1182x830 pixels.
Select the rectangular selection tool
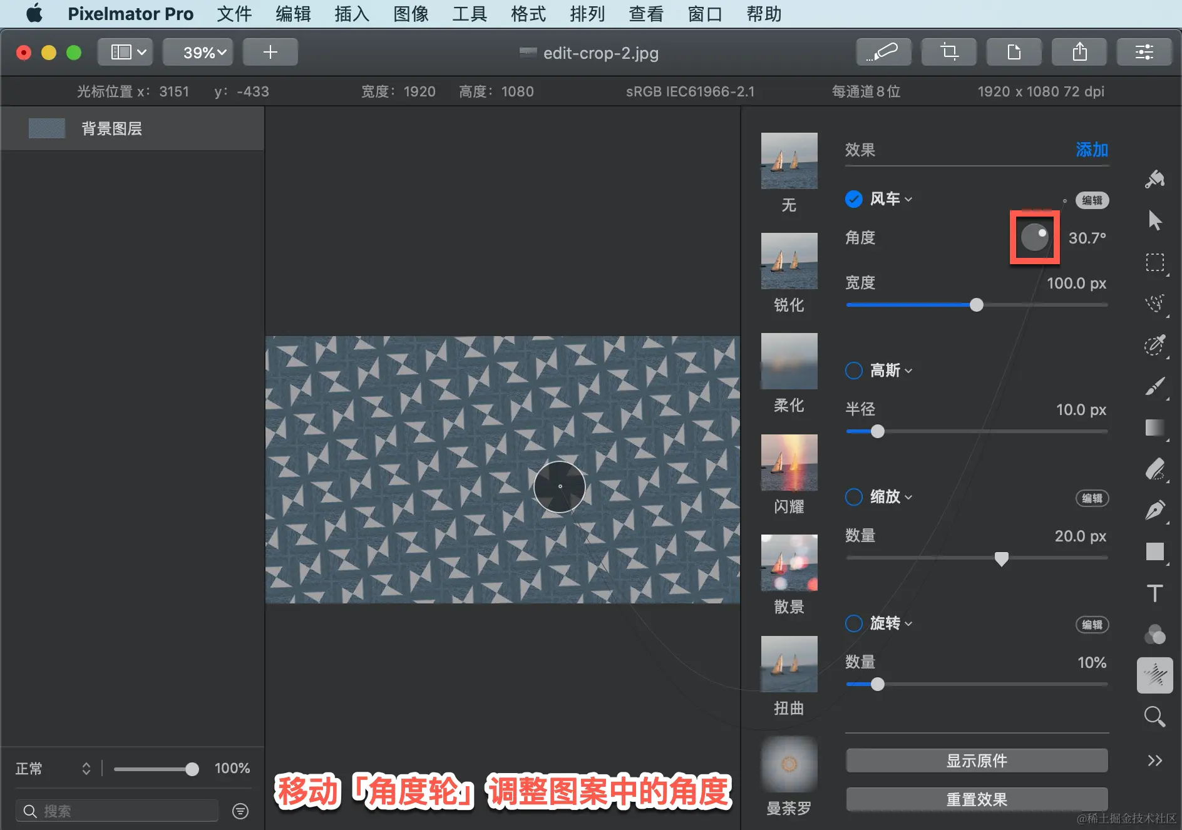1154,262
